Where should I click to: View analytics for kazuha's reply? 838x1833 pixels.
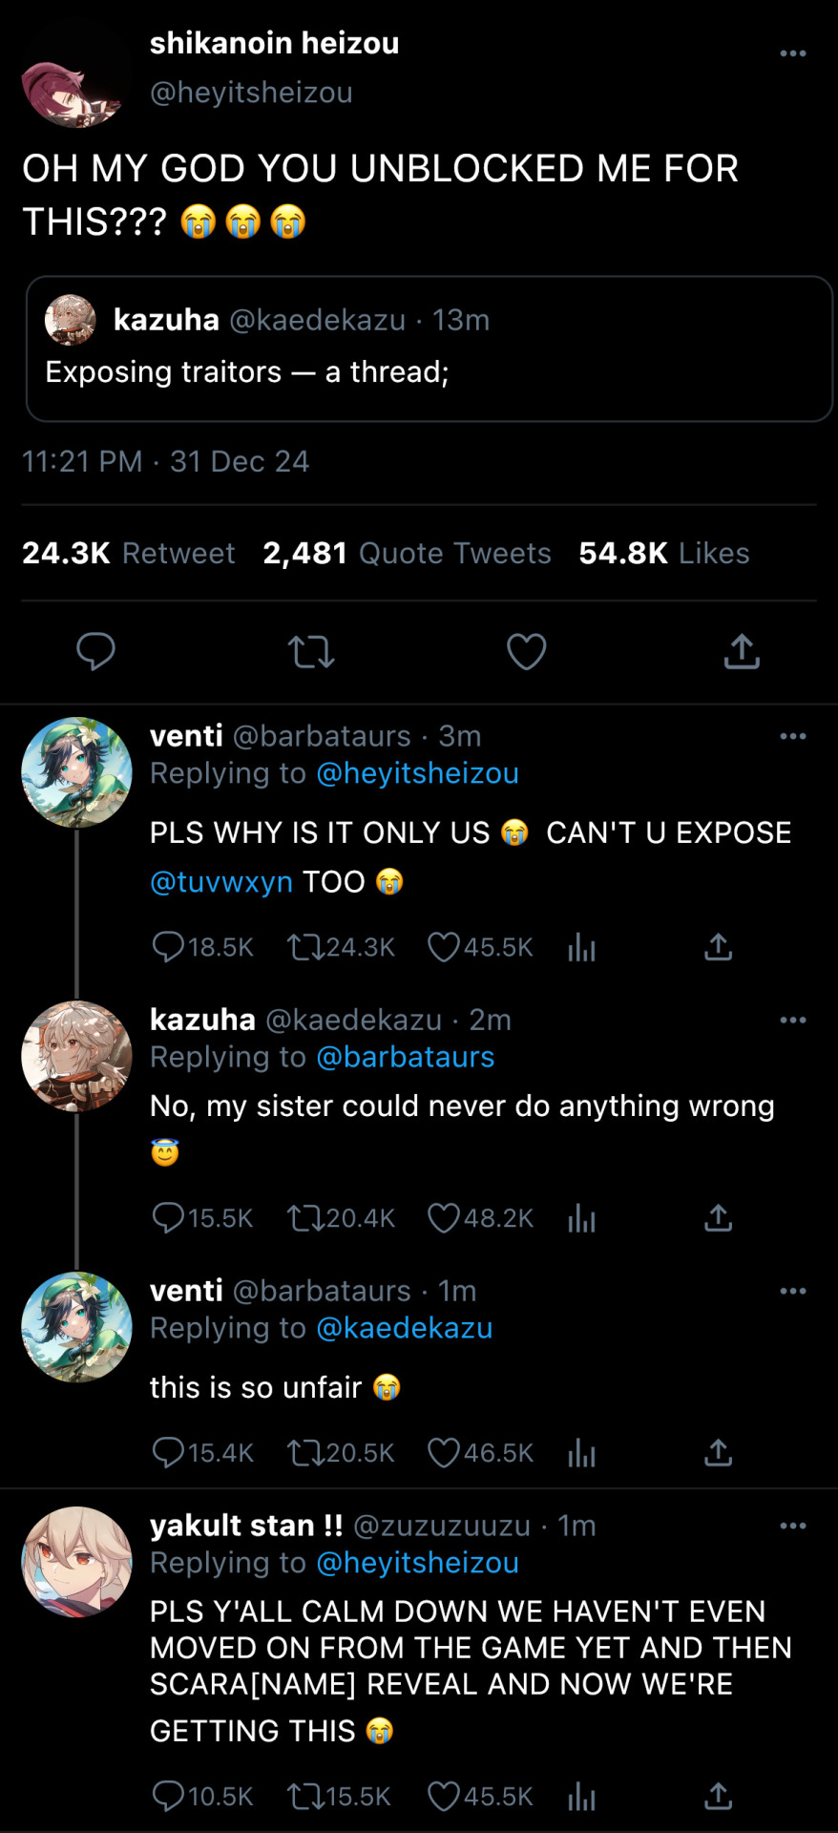[x=581, y=1218]
